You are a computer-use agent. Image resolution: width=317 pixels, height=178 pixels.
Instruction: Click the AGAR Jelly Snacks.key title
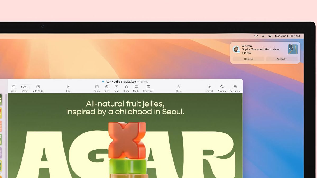[x=121, y=82]
